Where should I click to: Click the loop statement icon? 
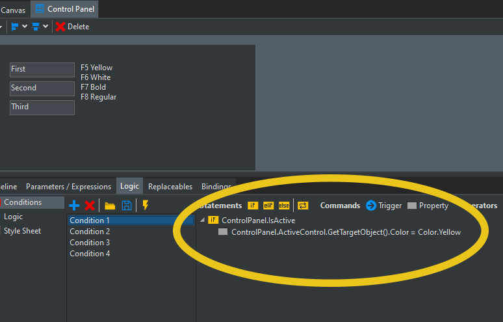[x=303, y=206]
